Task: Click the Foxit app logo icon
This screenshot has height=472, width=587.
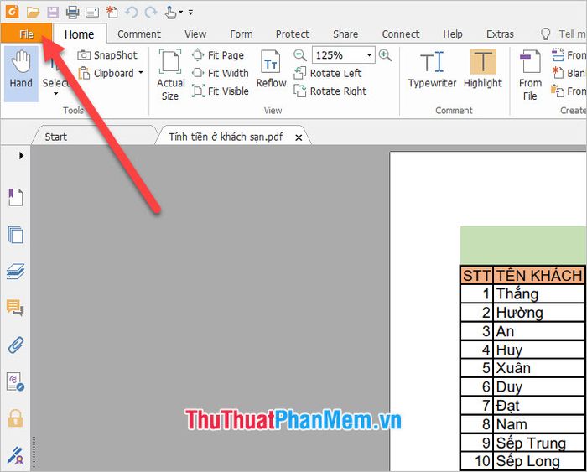Action: 13,13
